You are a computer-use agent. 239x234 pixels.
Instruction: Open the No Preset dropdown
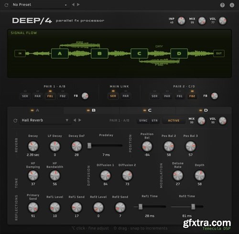[40, 5]
